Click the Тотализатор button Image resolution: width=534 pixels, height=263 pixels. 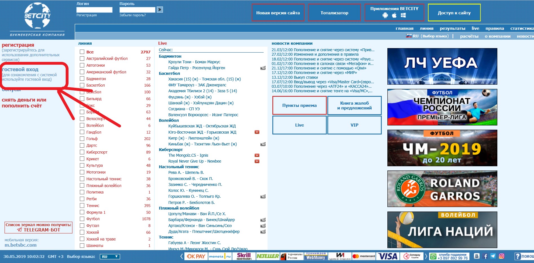[334, 13]
